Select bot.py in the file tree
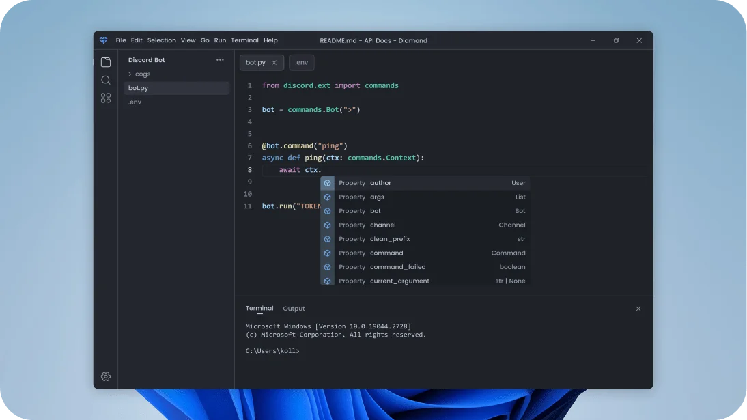The height and width of the screenshot is (420, 747). coord(138,88)
